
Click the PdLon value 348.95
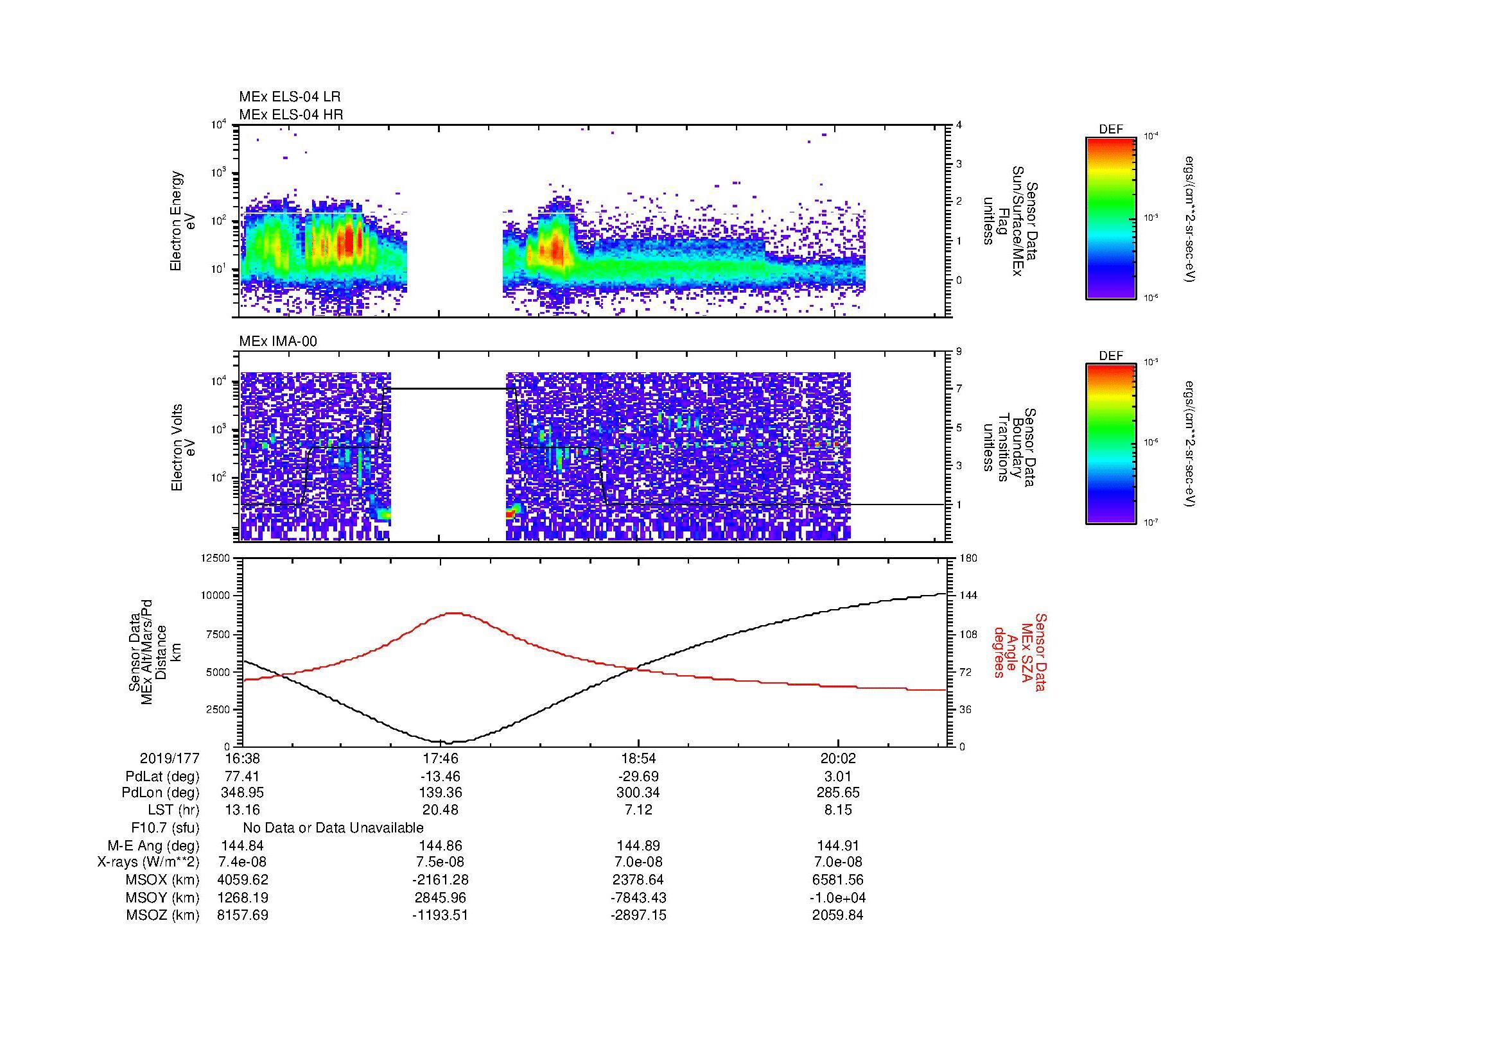(x=242, y=793)
